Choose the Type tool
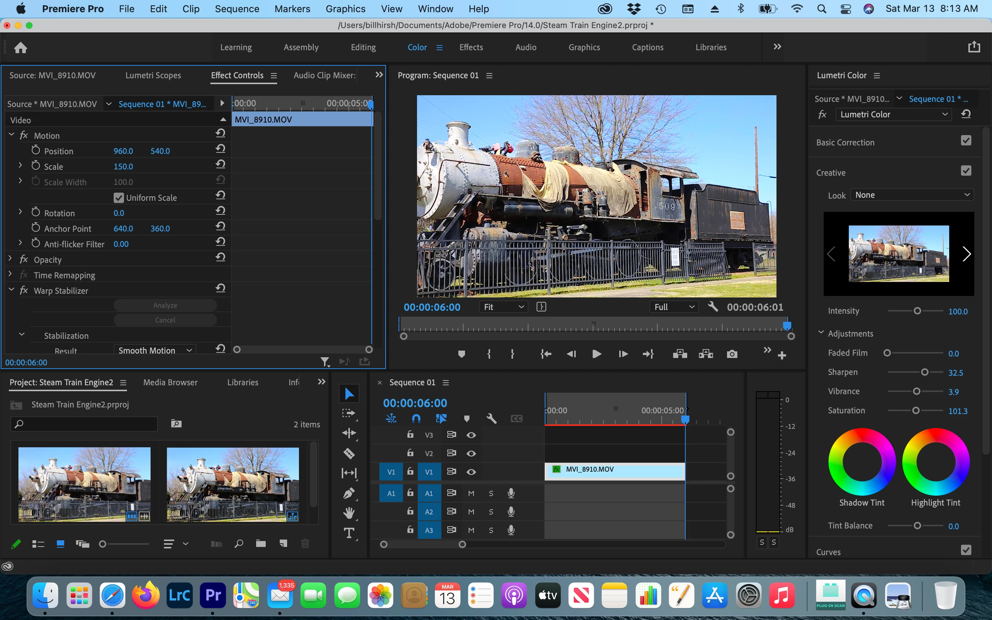The width and height of the screenshot is (992, 620). [x=349, y=533]
